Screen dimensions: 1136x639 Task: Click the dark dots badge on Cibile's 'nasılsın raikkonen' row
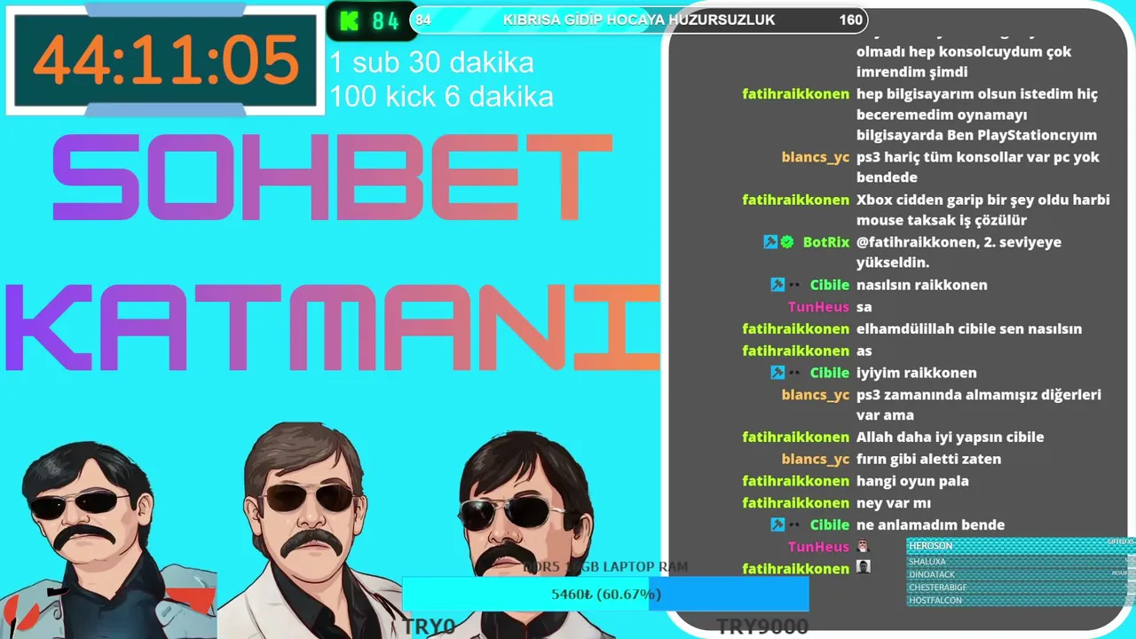pyautogui.click(x=794, y=285)
